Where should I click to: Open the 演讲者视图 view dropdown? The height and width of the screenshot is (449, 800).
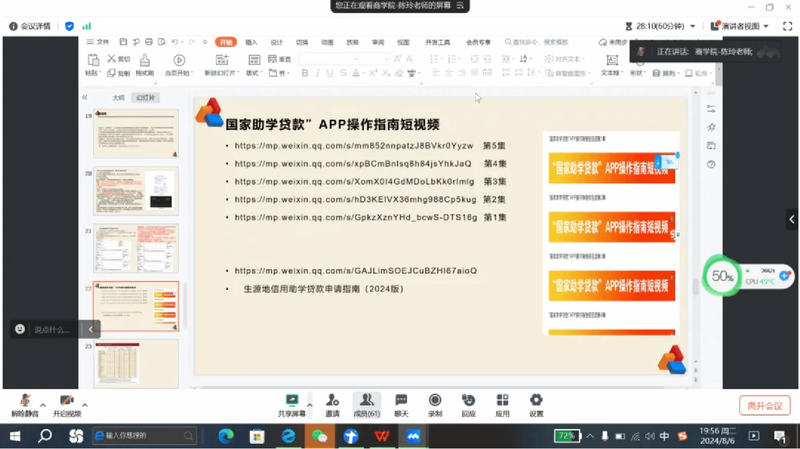click(x=739, y=26)
